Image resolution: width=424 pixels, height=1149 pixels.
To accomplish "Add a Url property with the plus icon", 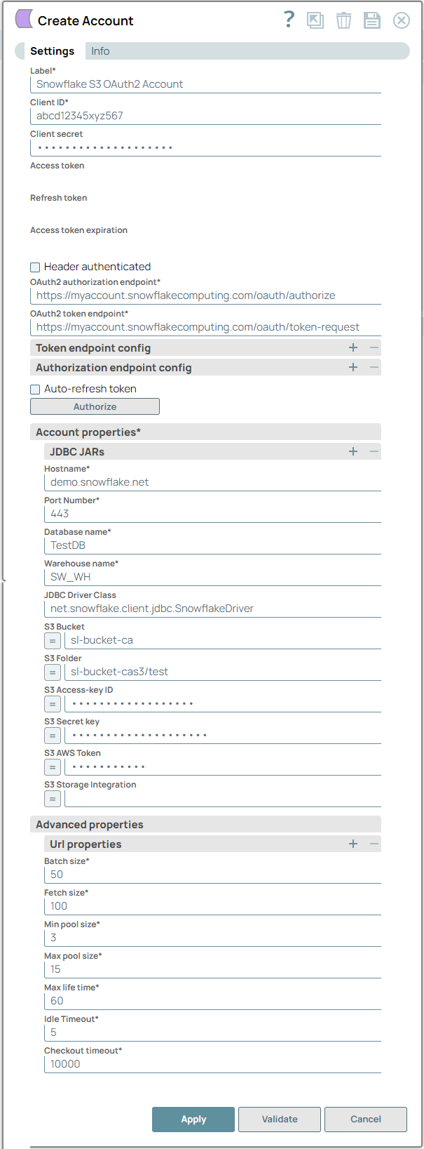I will (x=353, y=844).
